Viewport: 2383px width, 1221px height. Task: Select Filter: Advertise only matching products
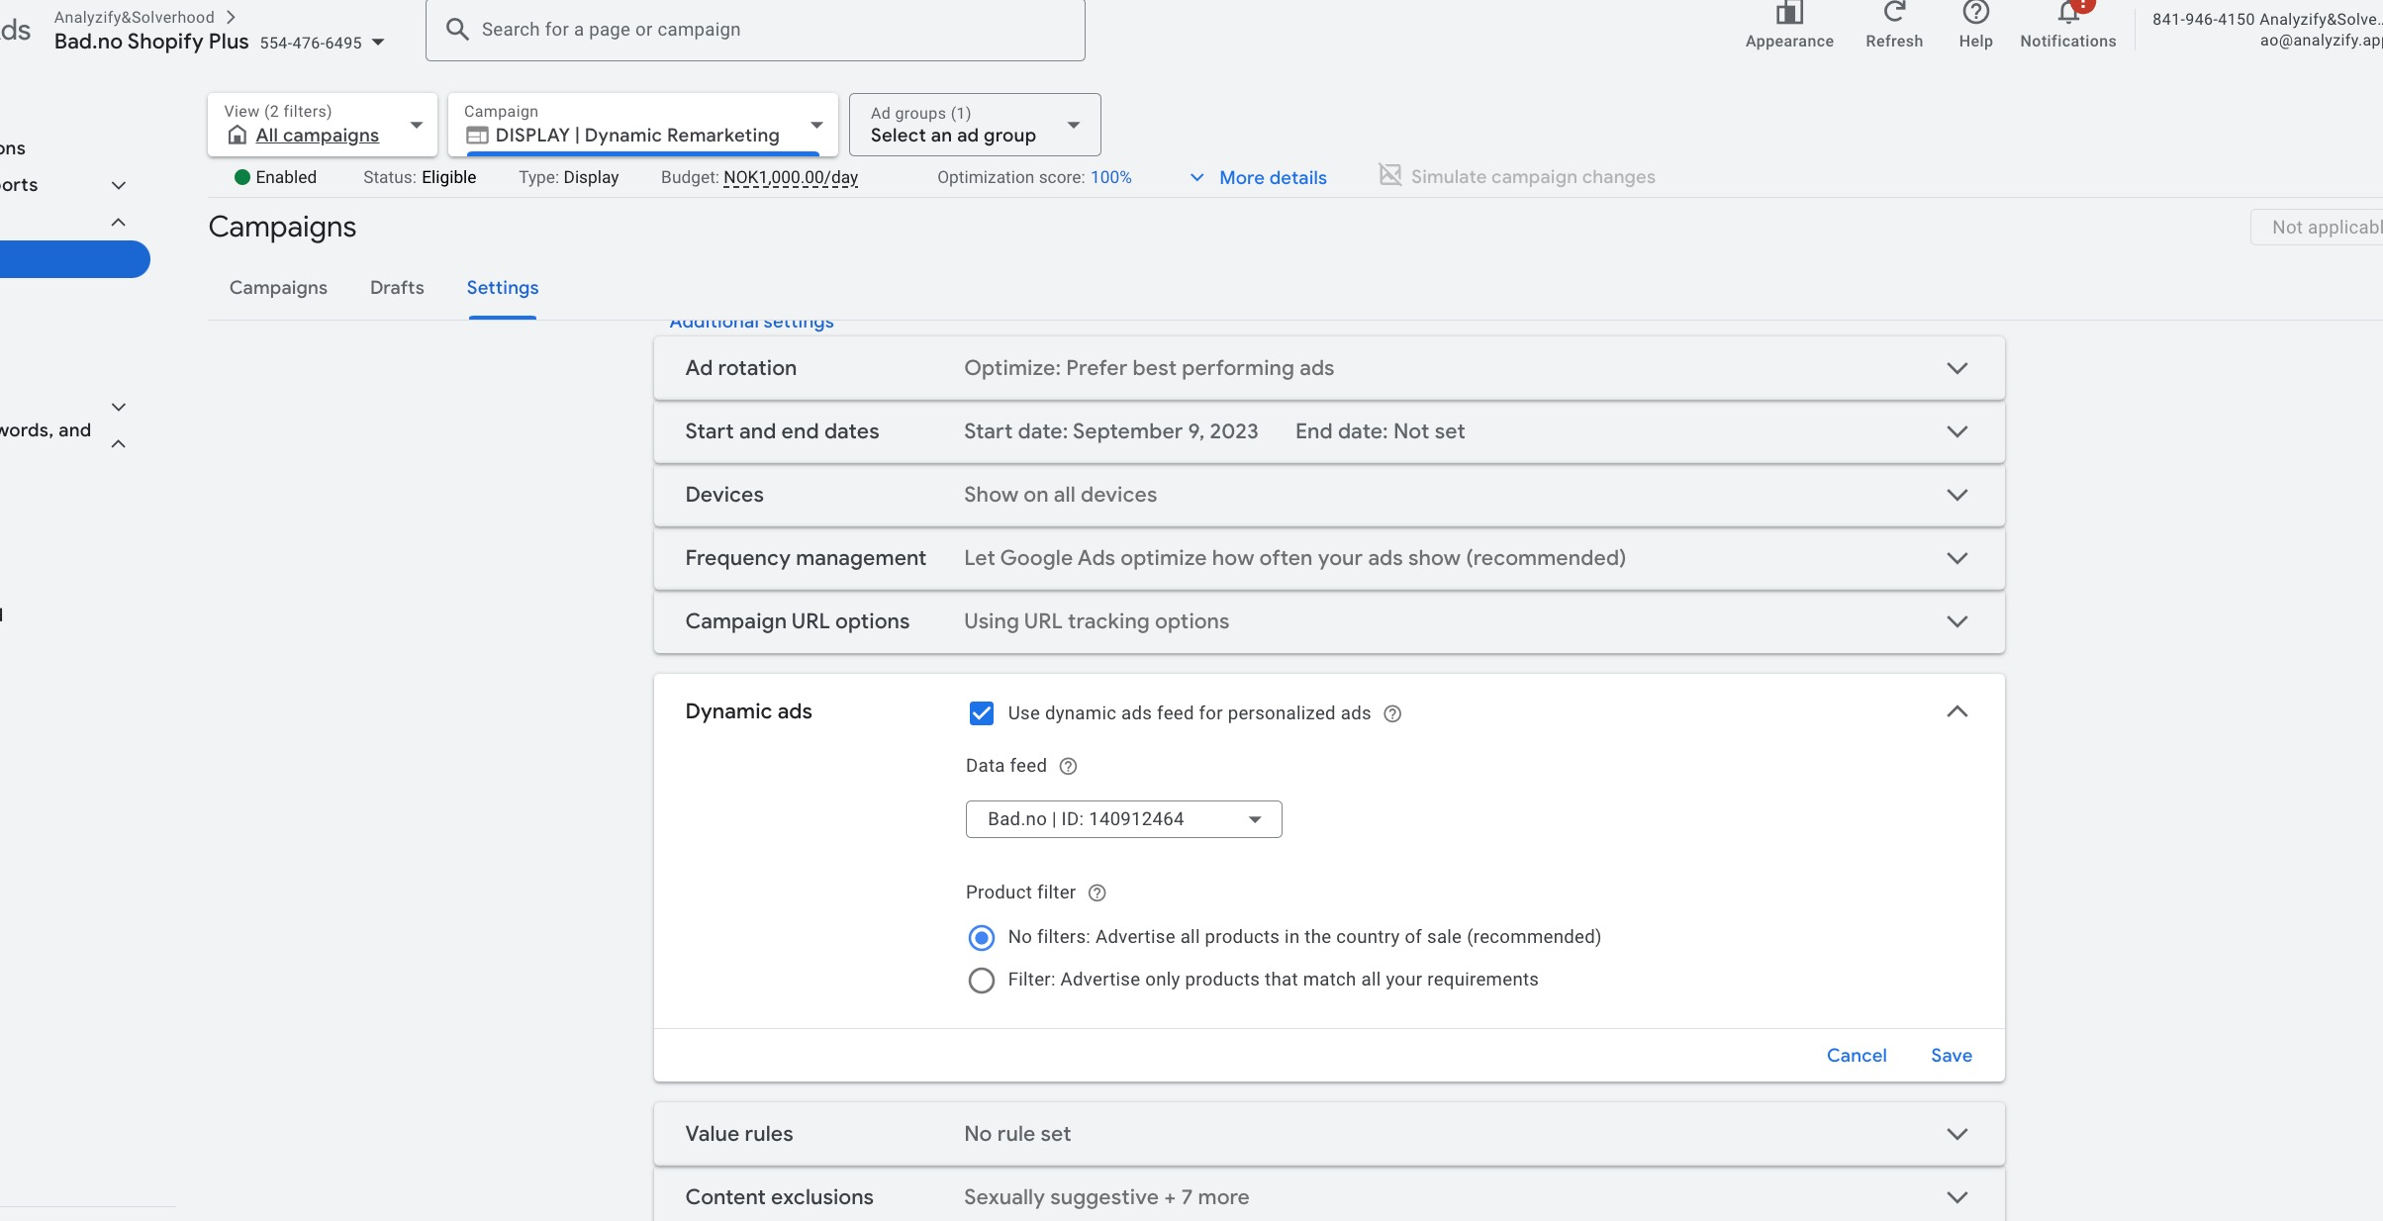981,980
